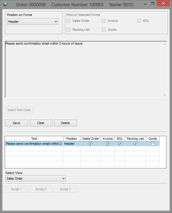Click the Script 3 button

click(x=65, y=189)
